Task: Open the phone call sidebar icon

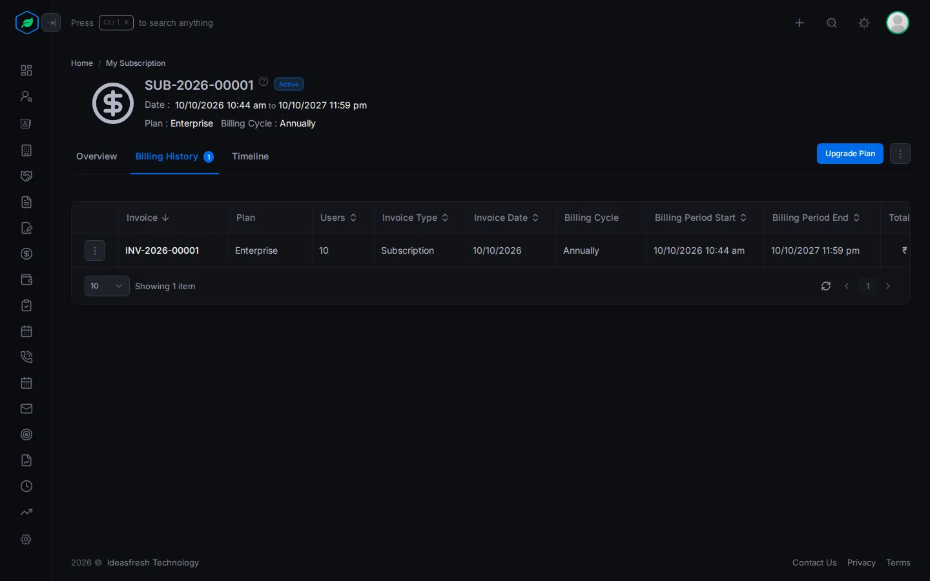Action: tap(26, 357)
